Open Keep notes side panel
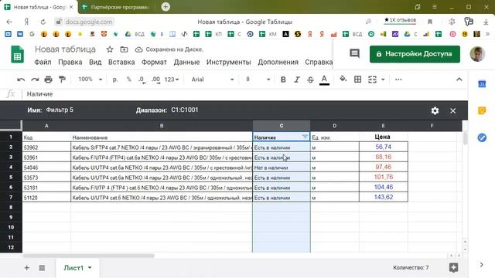The width and height of the screenshot is (495, 278). tap(482, 110)
